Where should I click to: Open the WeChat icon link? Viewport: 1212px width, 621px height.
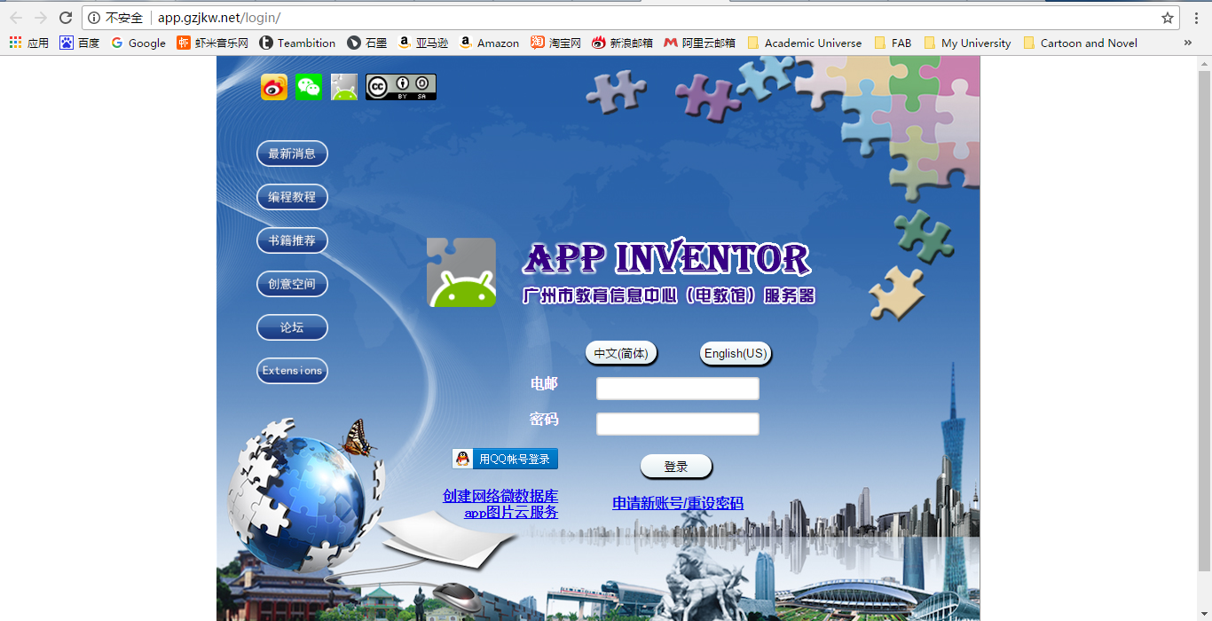(x=309, y=87)
